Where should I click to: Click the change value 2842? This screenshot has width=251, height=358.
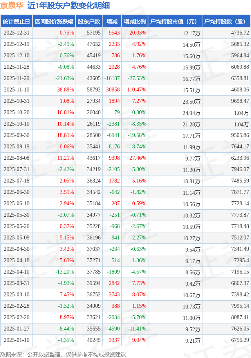click(114, 283)
